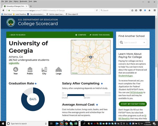Image resolution: width=158 pixels, height=126 pixels.
Task: Open the uga.edu website link
Action: 14,63
